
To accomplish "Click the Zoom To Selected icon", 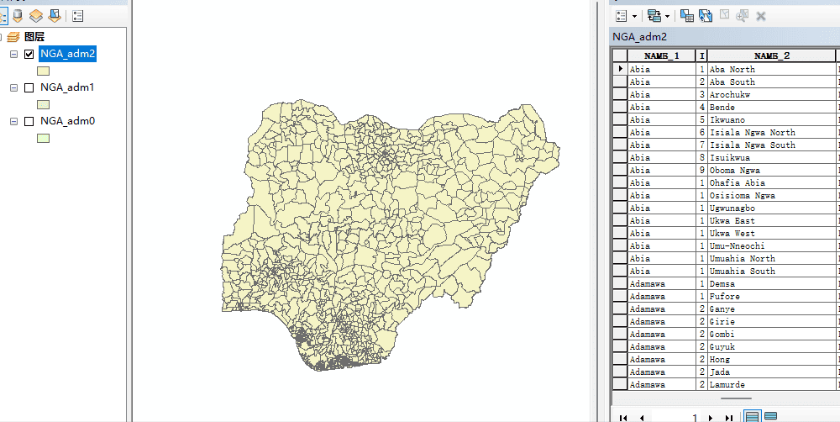I will point(742,16).
